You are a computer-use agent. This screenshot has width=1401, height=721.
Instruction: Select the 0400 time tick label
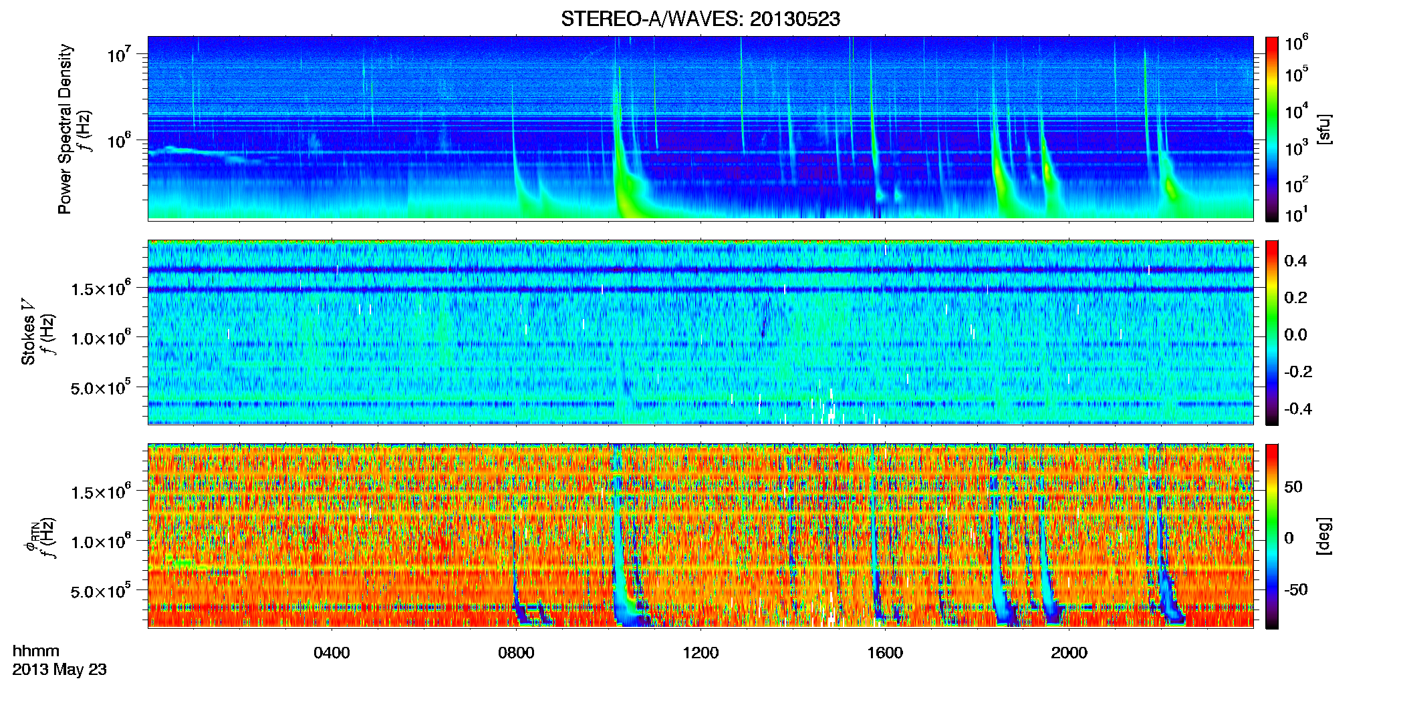(x=332, y=653)
